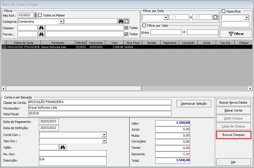Click the No. Doc input field
254x168 pixels.
click(73, 154)
